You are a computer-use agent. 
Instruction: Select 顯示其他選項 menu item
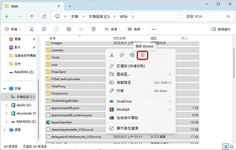pos(140,128)
